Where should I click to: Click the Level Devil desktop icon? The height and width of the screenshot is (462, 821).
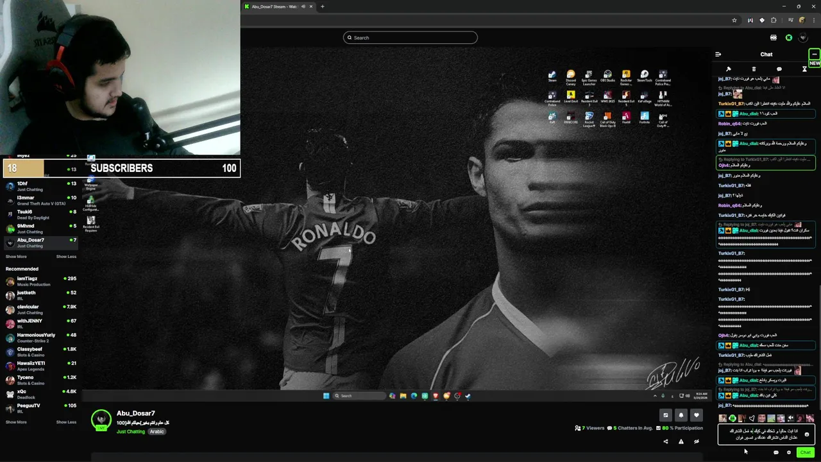571,97
